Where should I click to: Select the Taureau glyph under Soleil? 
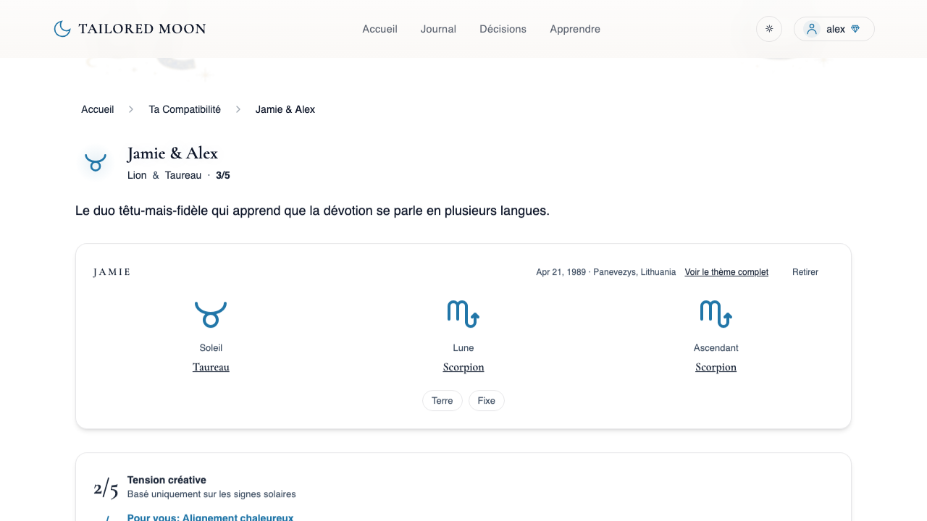click(x=211, y=313)
